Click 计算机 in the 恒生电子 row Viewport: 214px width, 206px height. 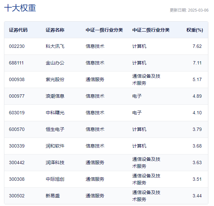139,130
